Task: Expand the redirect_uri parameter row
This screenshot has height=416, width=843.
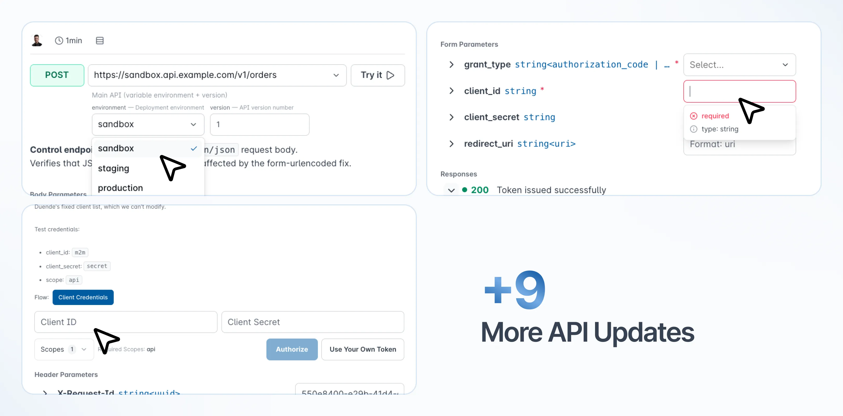Action: (452, 144)
